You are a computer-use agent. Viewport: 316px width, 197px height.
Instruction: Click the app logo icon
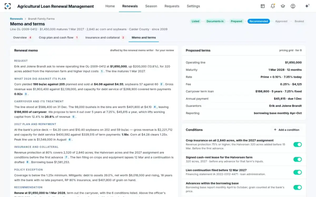tap(8, 6)
